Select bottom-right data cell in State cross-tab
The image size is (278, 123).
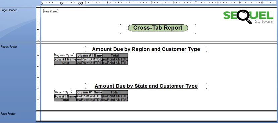(x=115, y=100)
